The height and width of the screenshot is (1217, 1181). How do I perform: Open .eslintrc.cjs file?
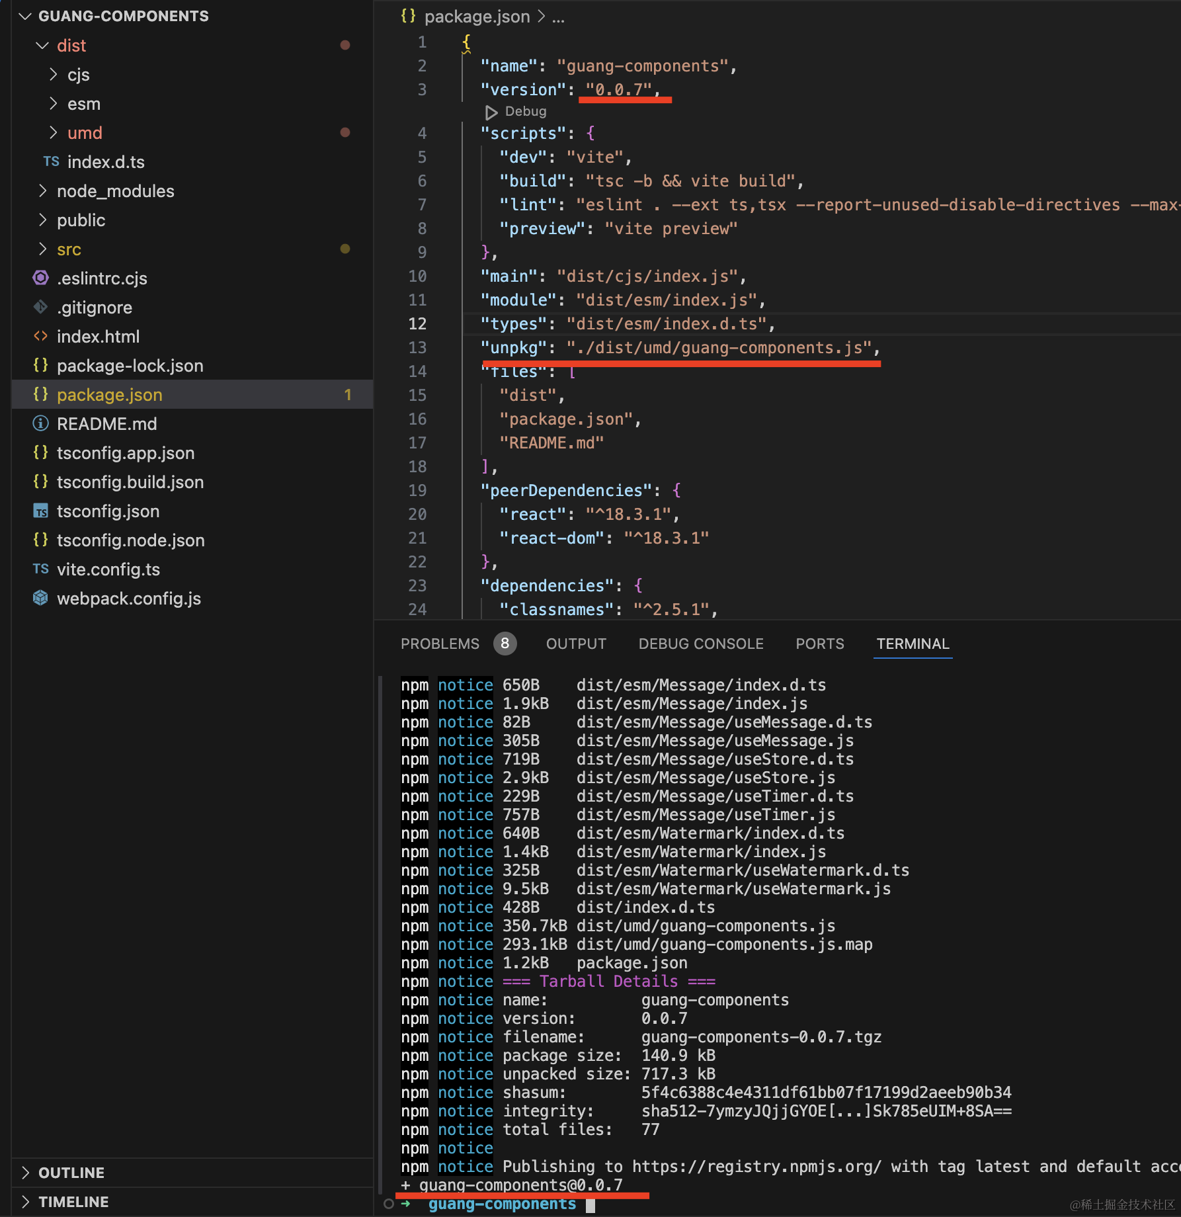point(102,278)
